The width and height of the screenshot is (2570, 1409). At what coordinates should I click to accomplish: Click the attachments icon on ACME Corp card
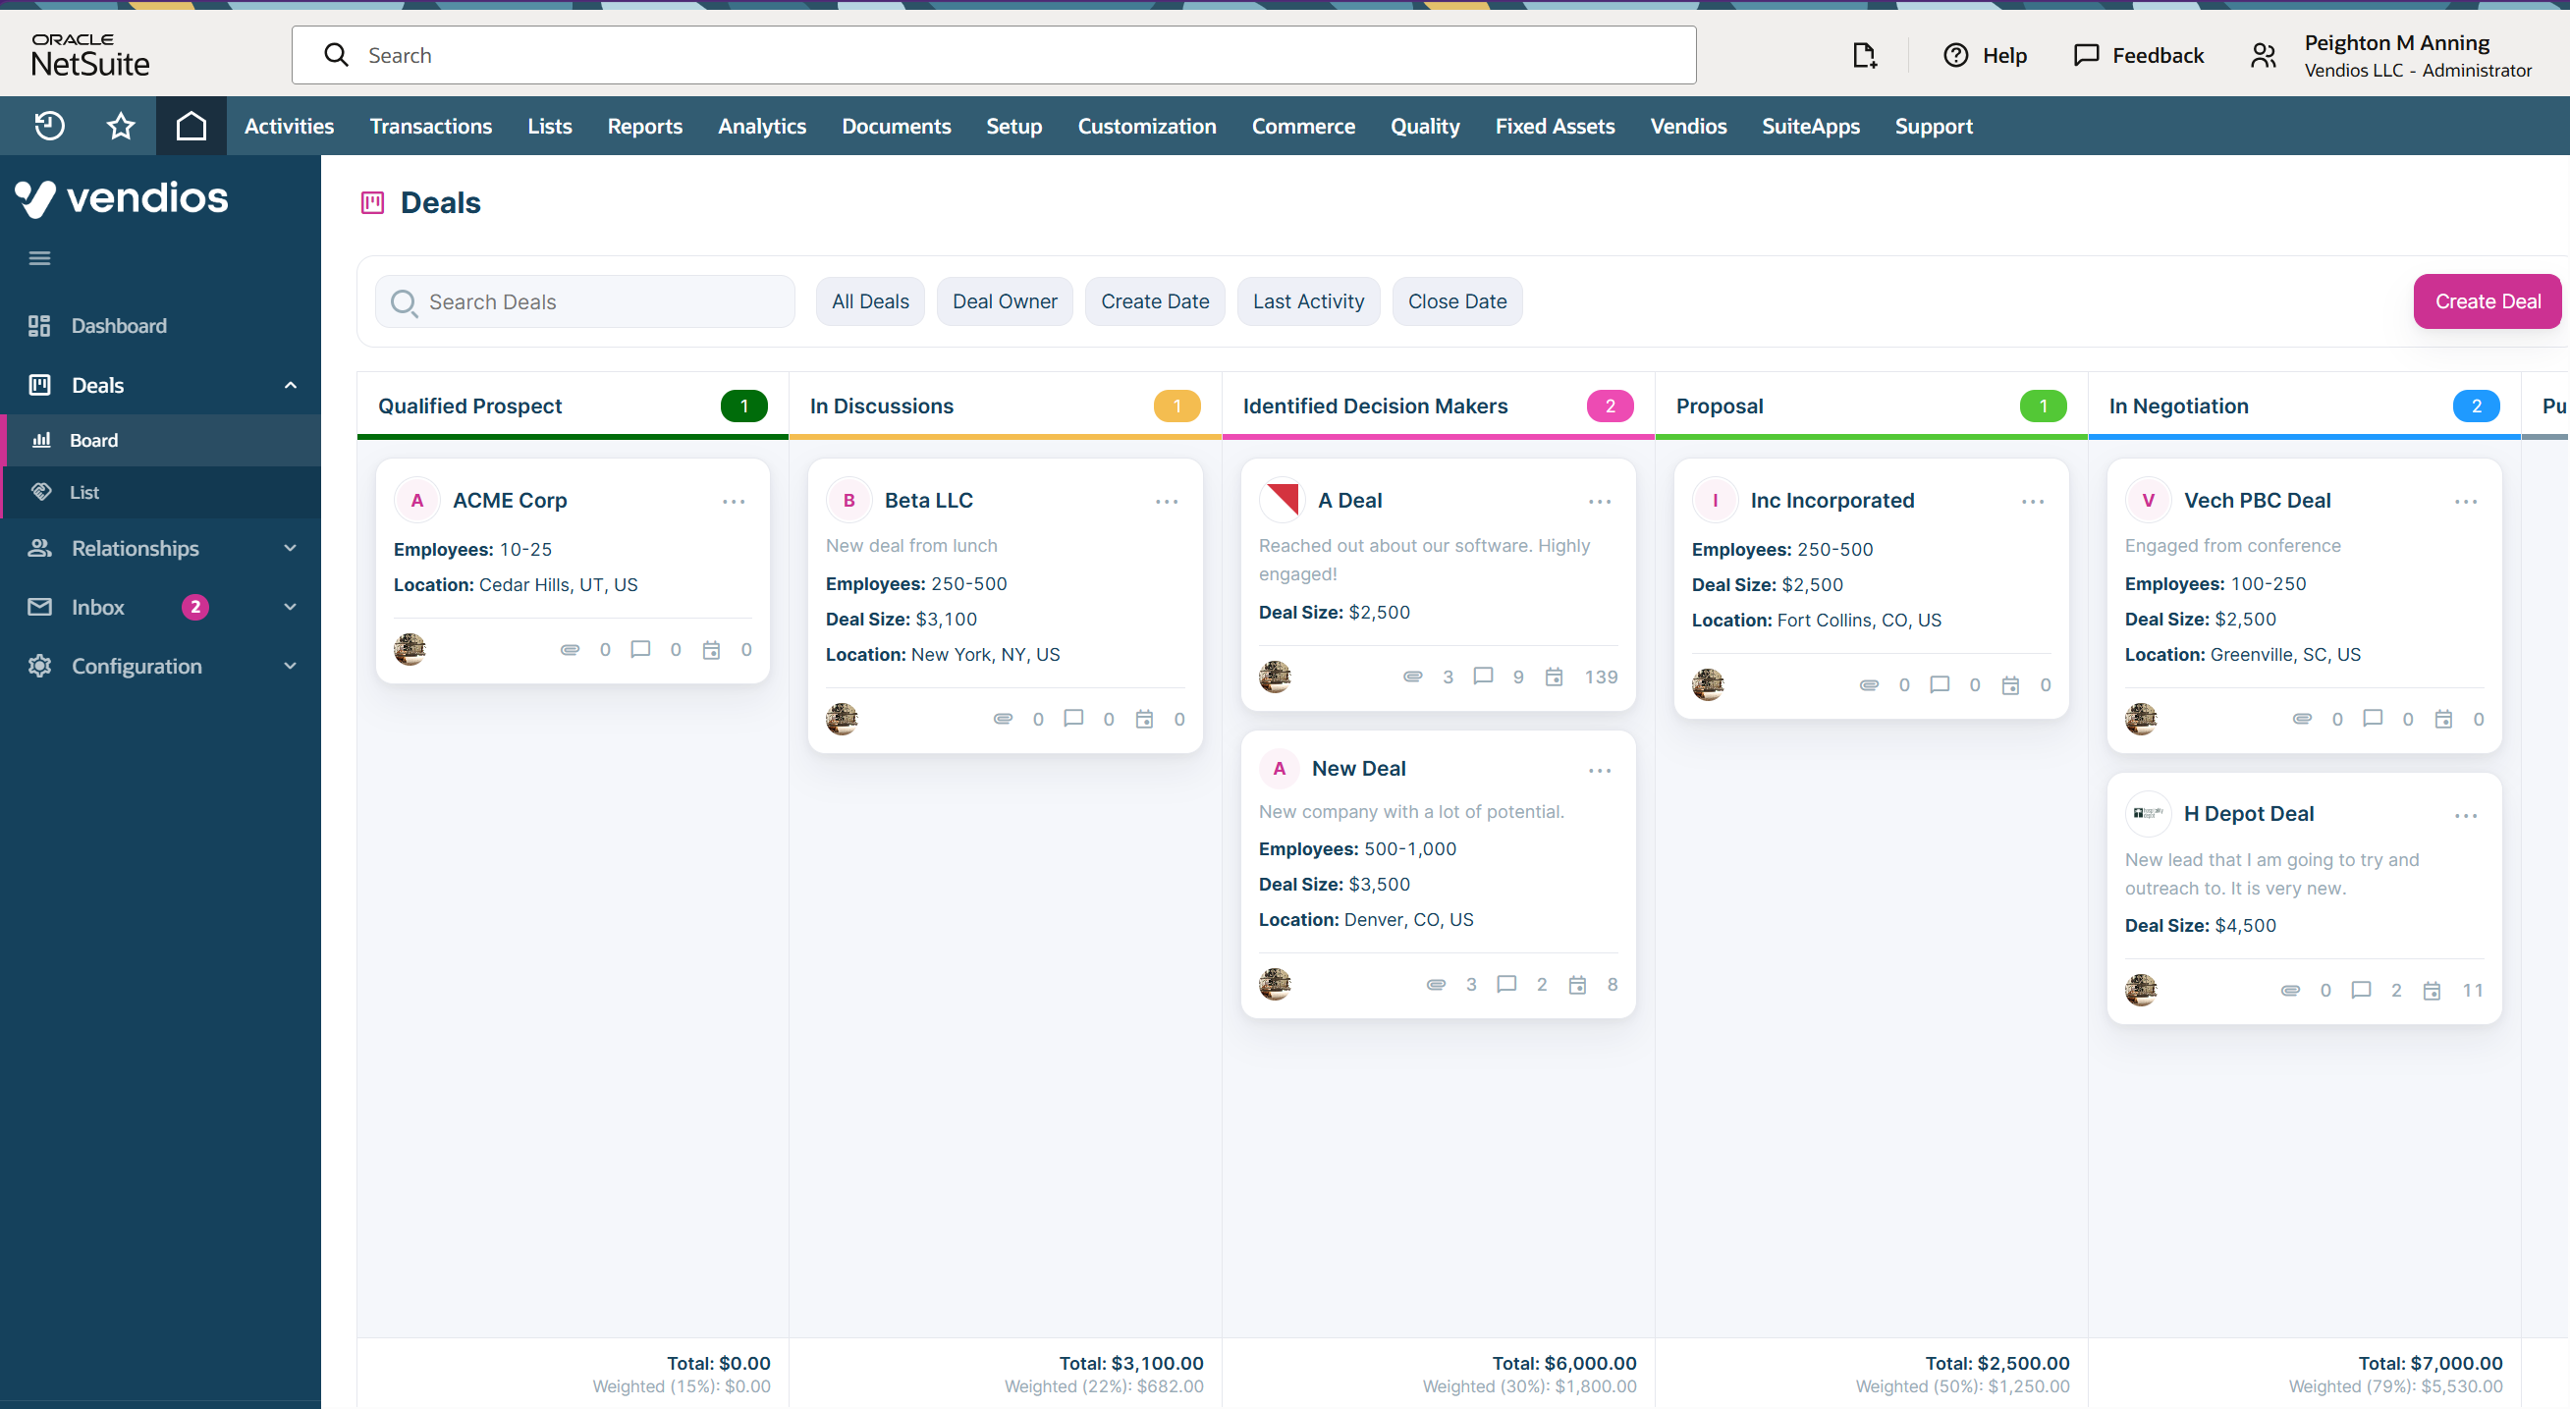click(570, 650)
